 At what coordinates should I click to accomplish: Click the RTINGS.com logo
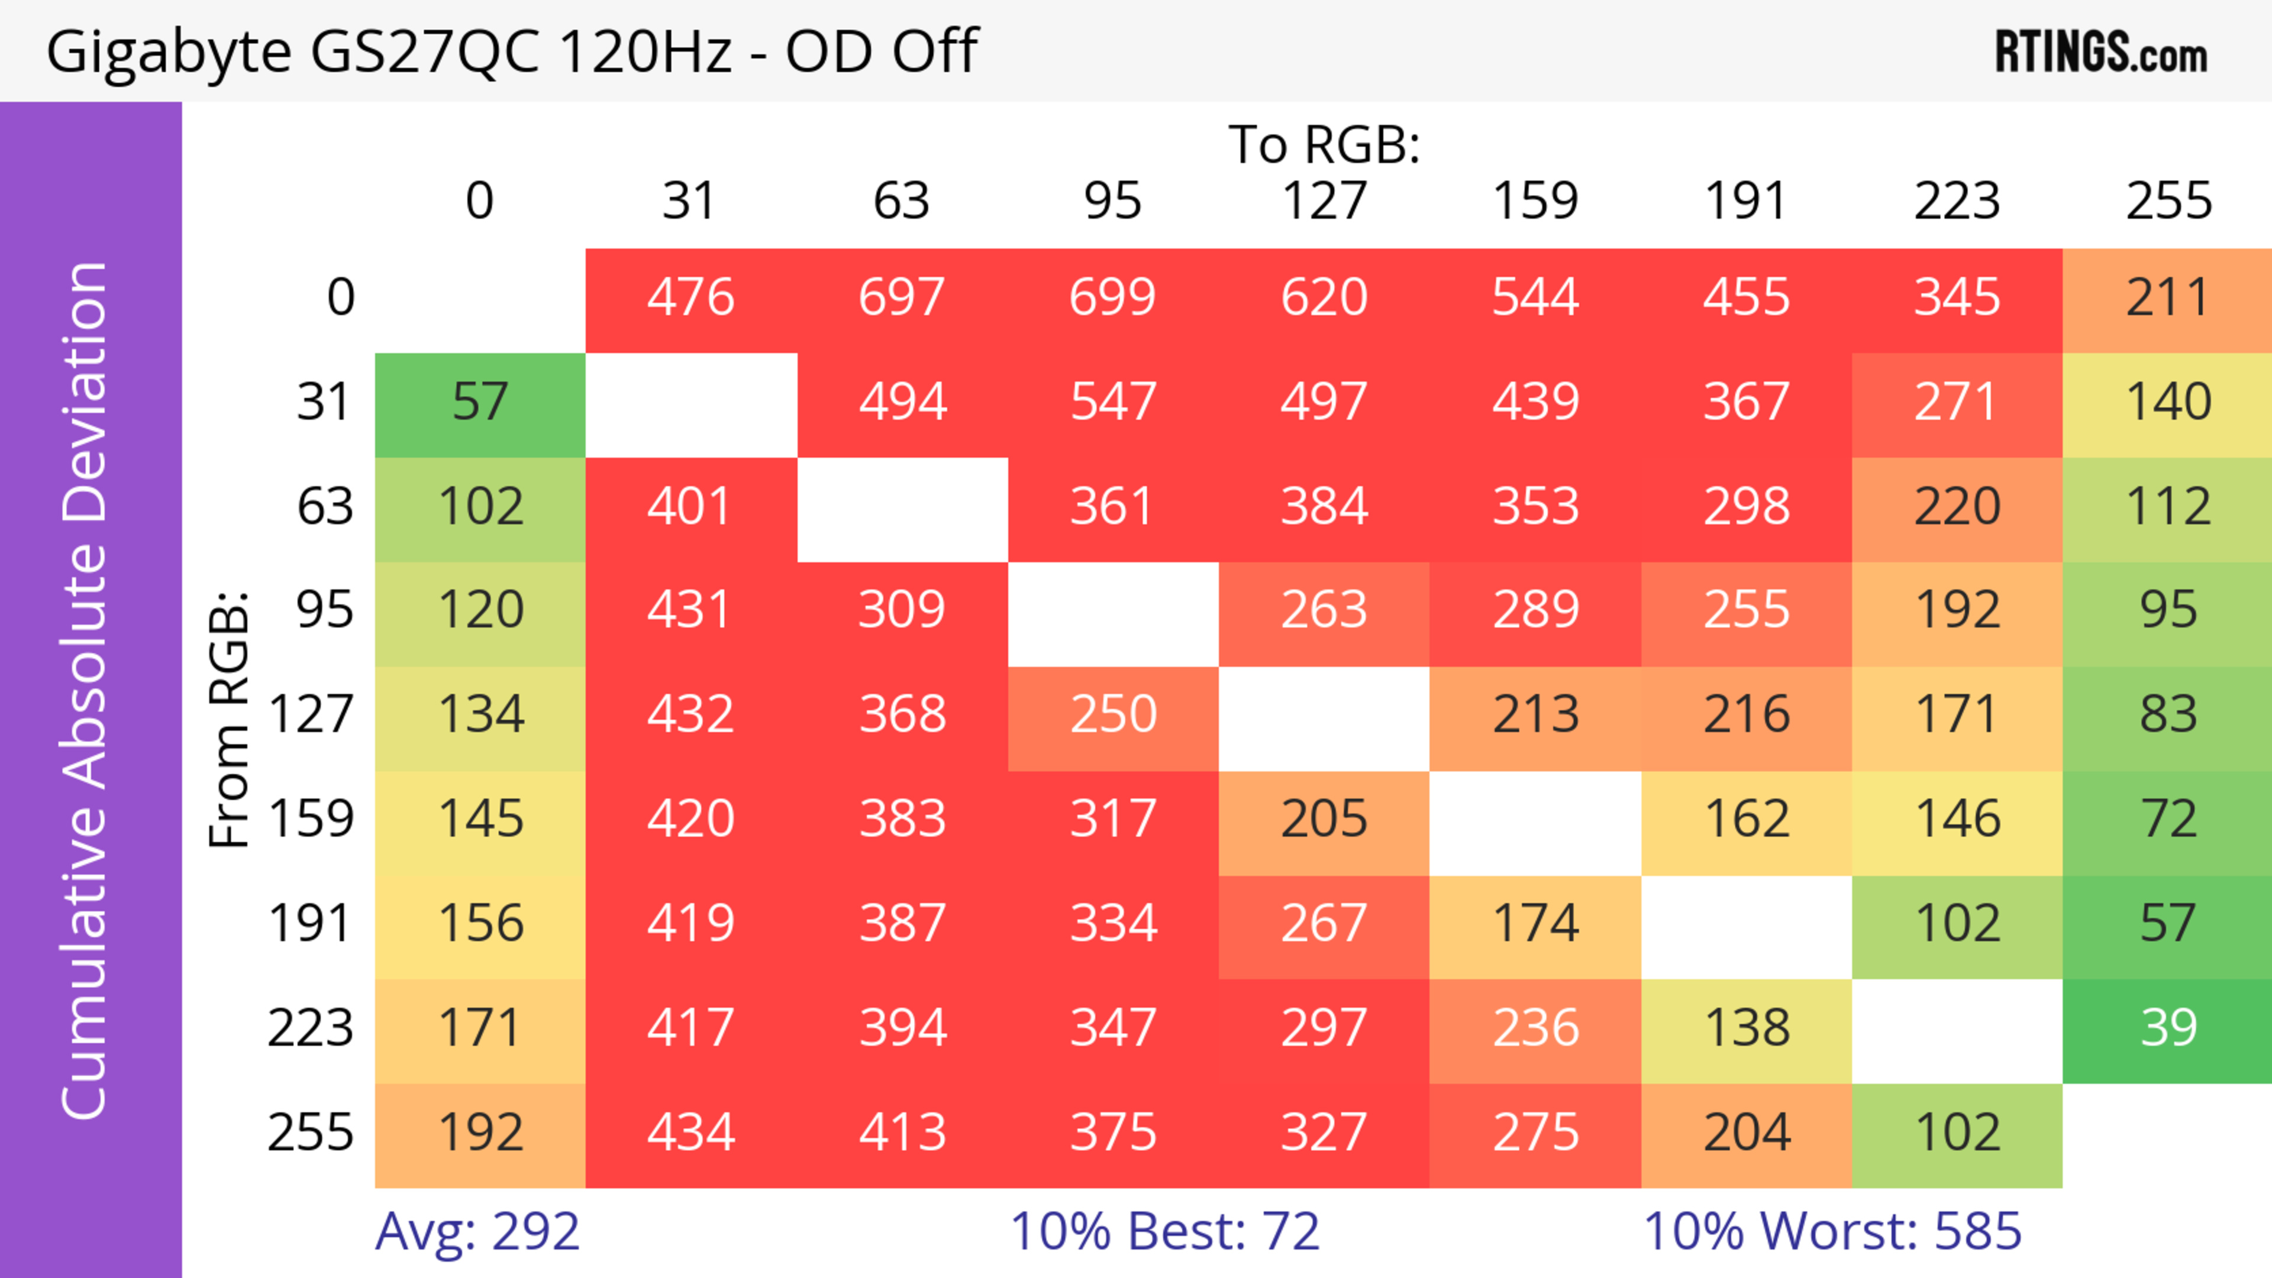pyautogui.click(x=2101, y=52)
